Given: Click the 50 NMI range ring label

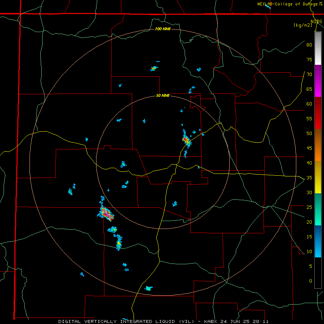Looking at the screenshot, I should (x=163, y=95).
